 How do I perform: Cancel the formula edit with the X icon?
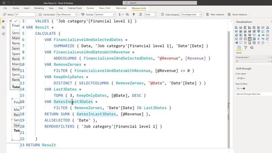click(x=11, y=21)
